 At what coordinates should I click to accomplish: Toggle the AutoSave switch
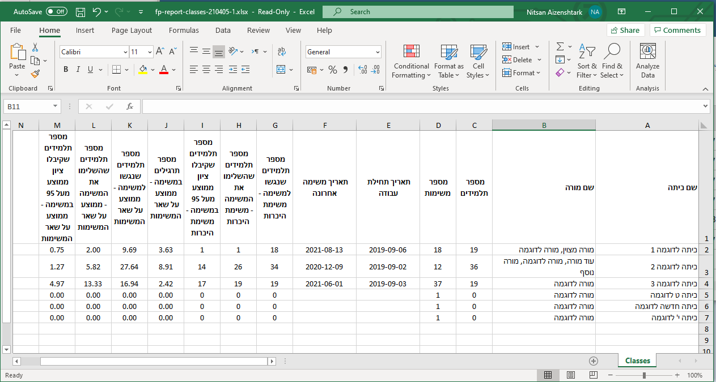click(56, 12)
